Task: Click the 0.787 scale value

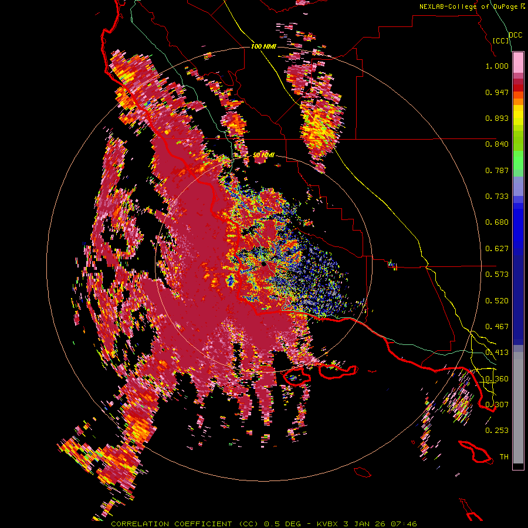Action: 497,170
